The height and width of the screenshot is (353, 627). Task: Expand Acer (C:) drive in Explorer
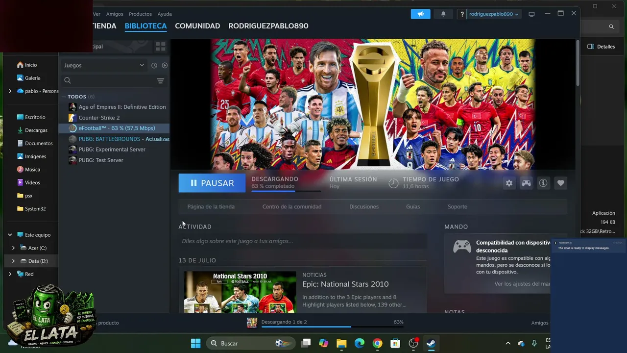pos(13,248)
